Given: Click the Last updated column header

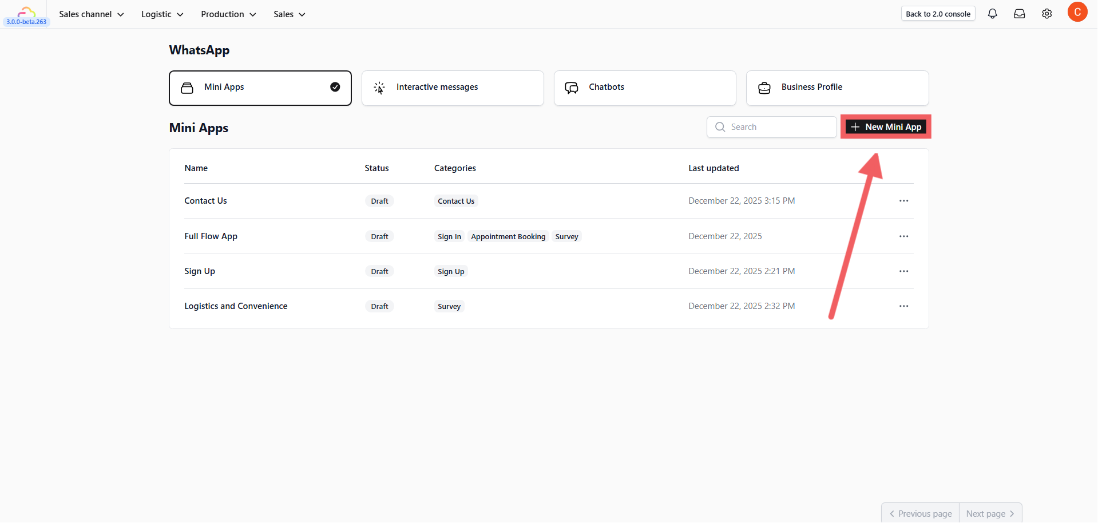Looking at the screenshot, I should pos(713,168).
